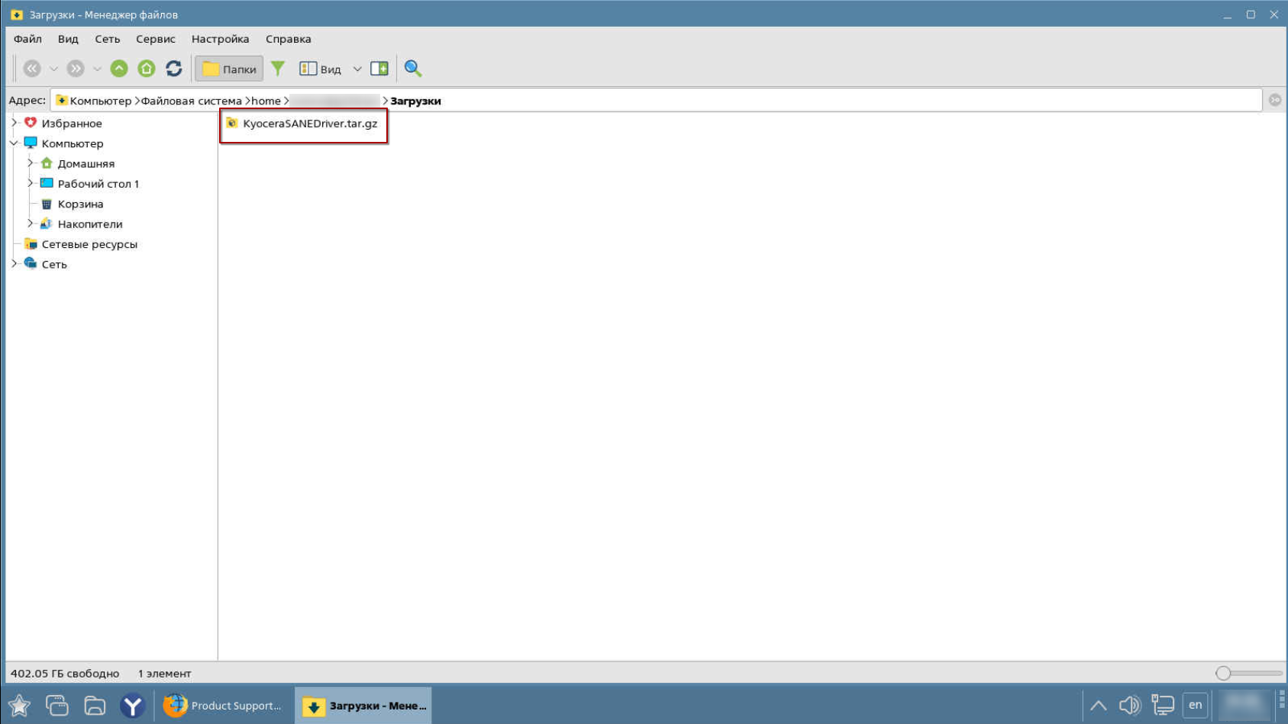Go up one folder level
Image resolution: width=1288 pixels, height=724 pixels.
[119, 69]
